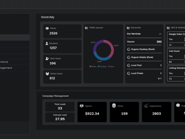Open sidebar item ending in 'nagement'
The height and width of the screenshot is (139, 185).
[x=15, y=68]
